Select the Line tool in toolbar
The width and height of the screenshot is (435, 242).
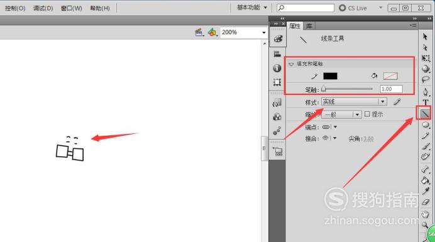[425, 113]
